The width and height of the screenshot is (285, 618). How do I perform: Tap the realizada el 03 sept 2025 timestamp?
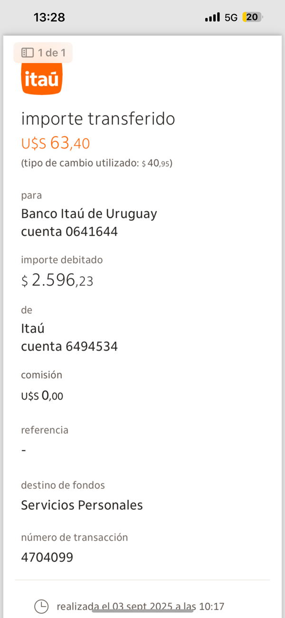tap(140, 606)
